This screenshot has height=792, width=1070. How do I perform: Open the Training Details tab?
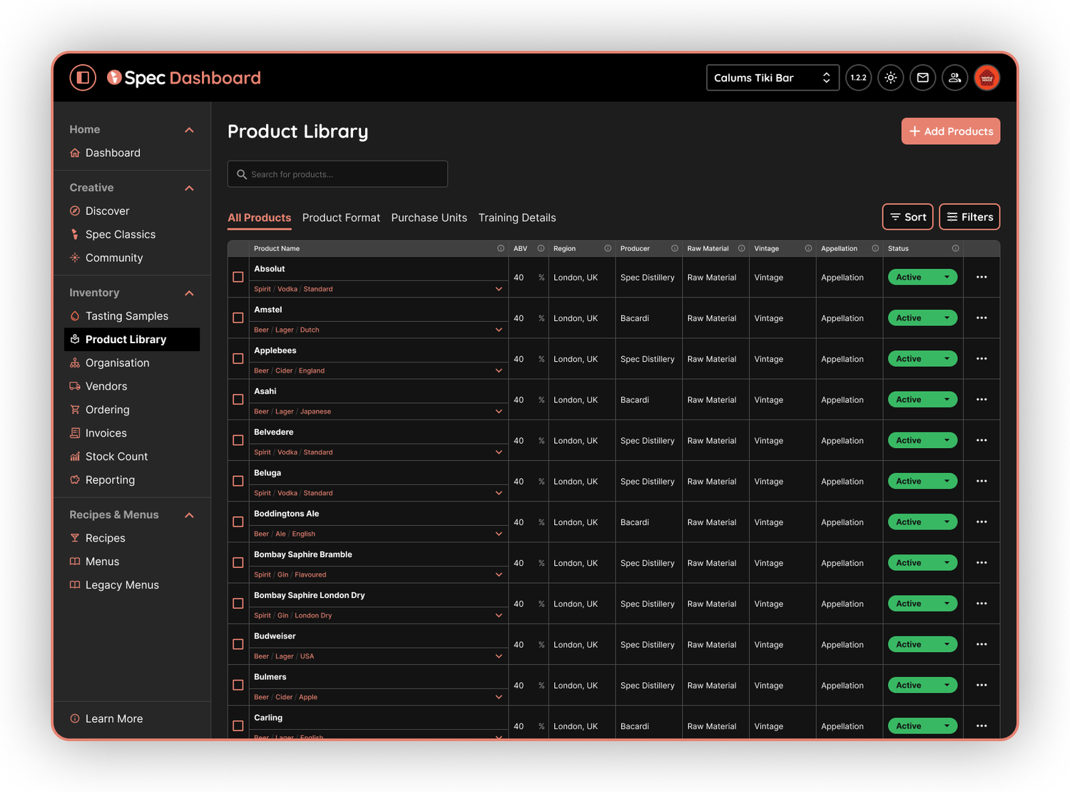[x=516, y=218]
